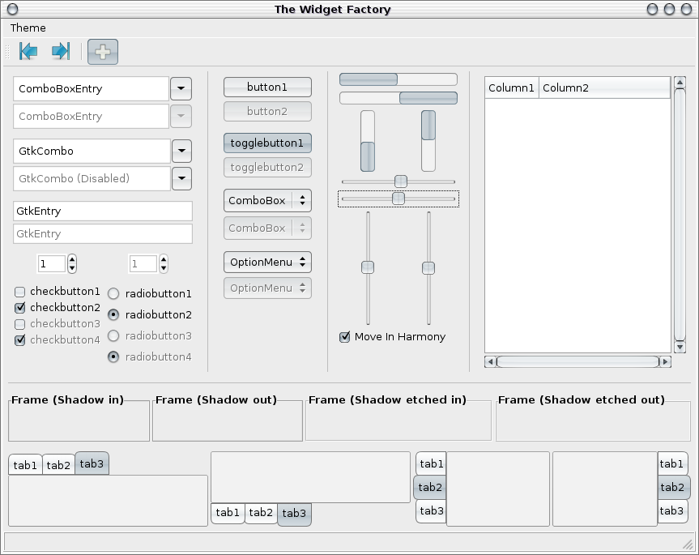Image resolution: width=699 pixels, height=555 pixels.
Task: Click the enabled spin button arrows
Action: click(72, 263)
